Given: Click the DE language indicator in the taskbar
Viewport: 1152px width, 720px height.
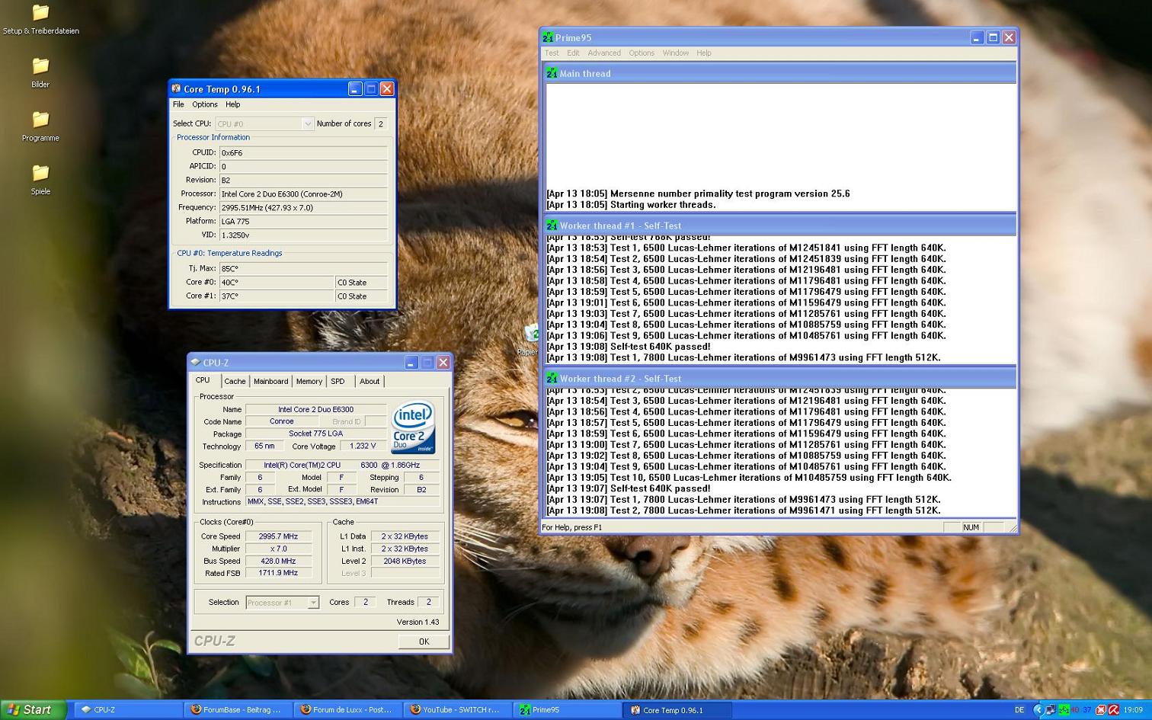Looking at the screenshot, I should point(1019,709).
